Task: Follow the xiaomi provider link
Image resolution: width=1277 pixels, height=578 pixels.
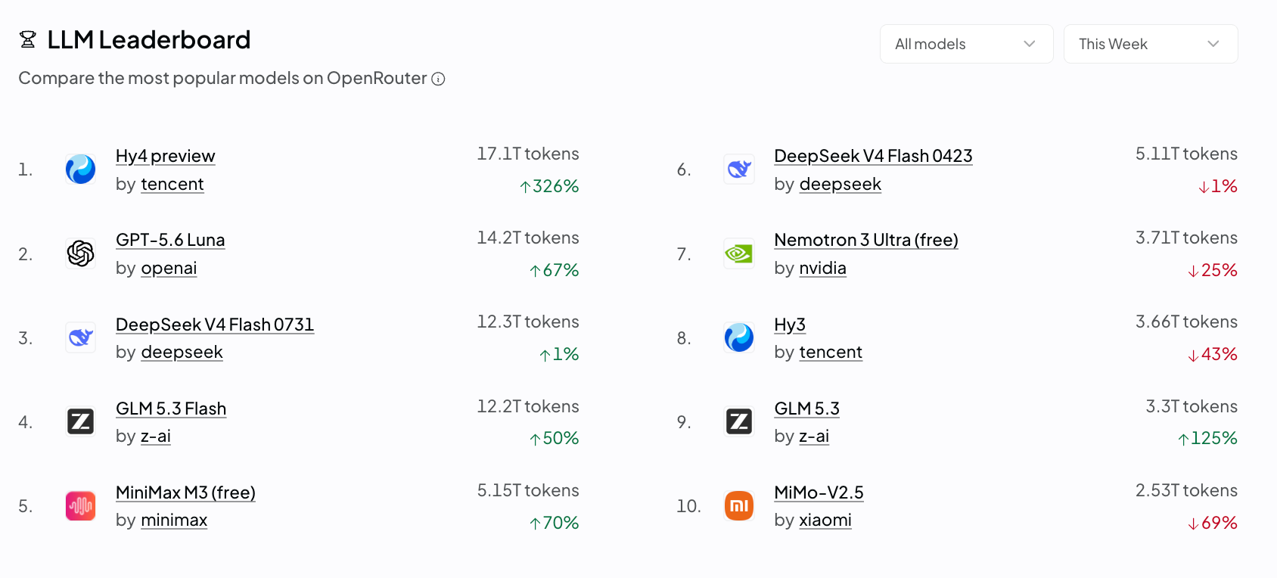Action: pyautogui.click(x=825, y=520)
